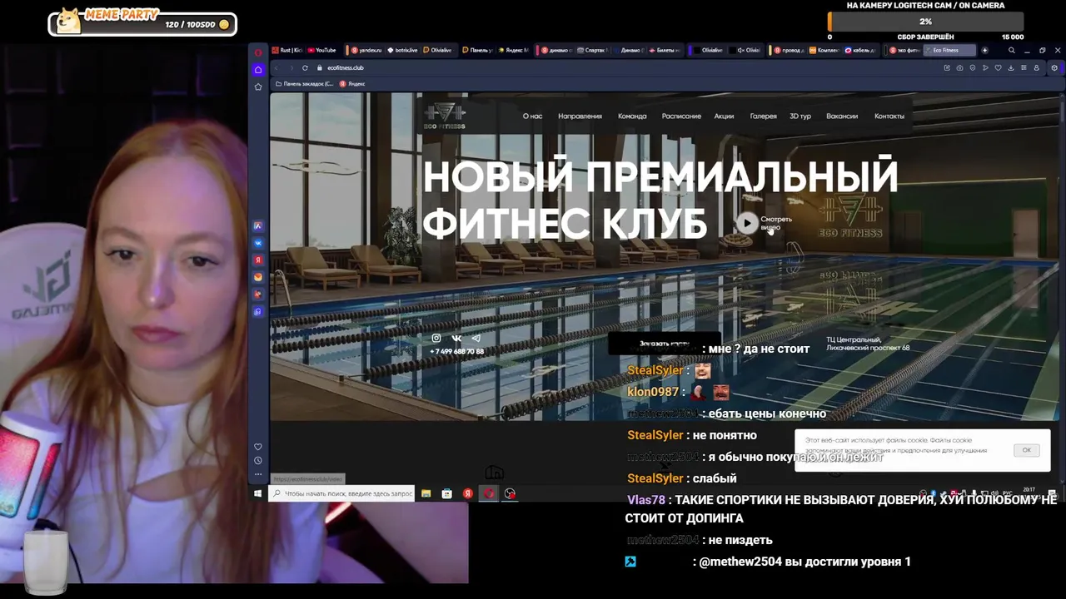1066x599 pixels.
Task: Go back to the previous page
Action: tap(276, 67)
